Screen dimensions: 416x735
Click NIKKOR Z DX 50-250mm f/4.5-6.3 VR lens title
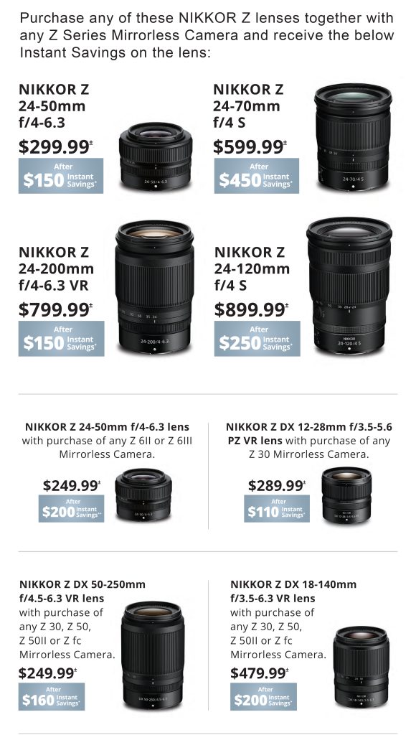(82, 591)
